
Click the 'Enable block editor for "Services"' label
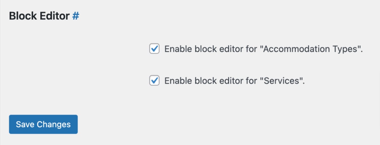click(235, 81)
